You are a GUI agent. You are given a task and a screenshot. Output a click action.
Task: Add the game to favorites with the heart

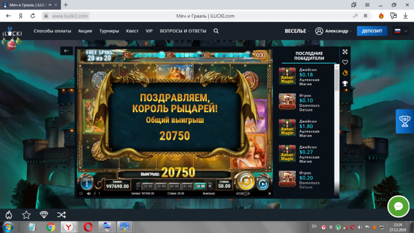click(x=345, y=62)
